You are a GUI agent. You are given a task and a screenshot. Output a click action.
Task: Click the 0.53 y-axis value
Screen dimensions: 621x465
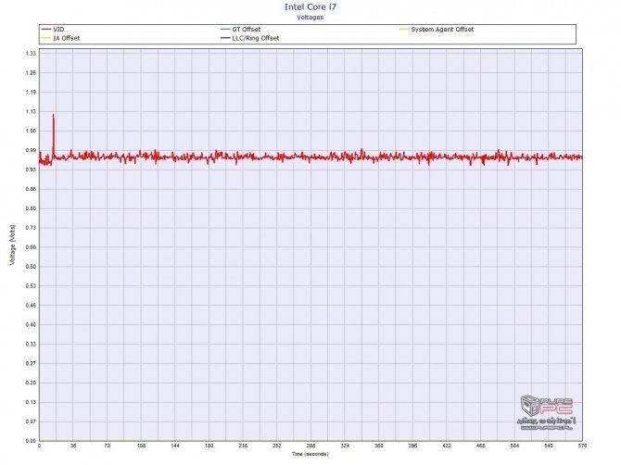31,285
